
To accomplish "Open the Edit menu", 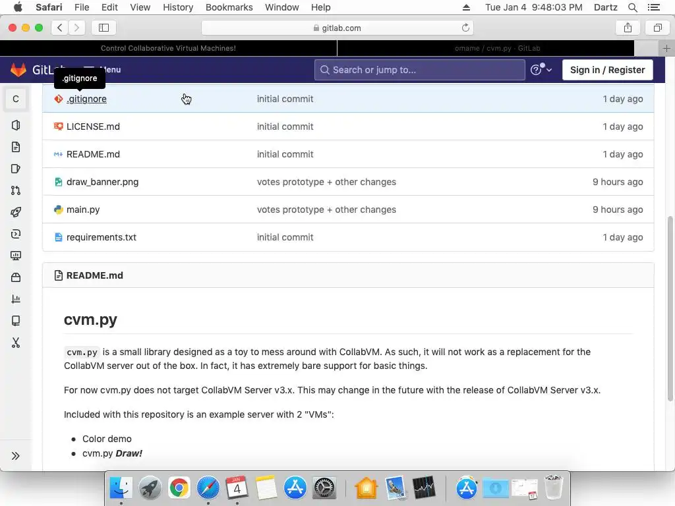I will [x=109, y=7].
